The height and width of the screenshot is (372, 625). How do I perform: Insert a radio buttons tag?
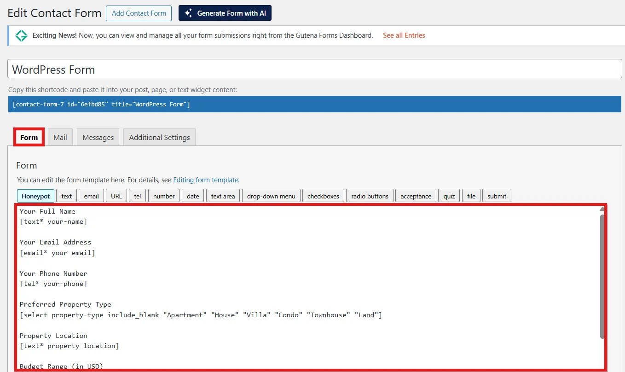(370, 196)
